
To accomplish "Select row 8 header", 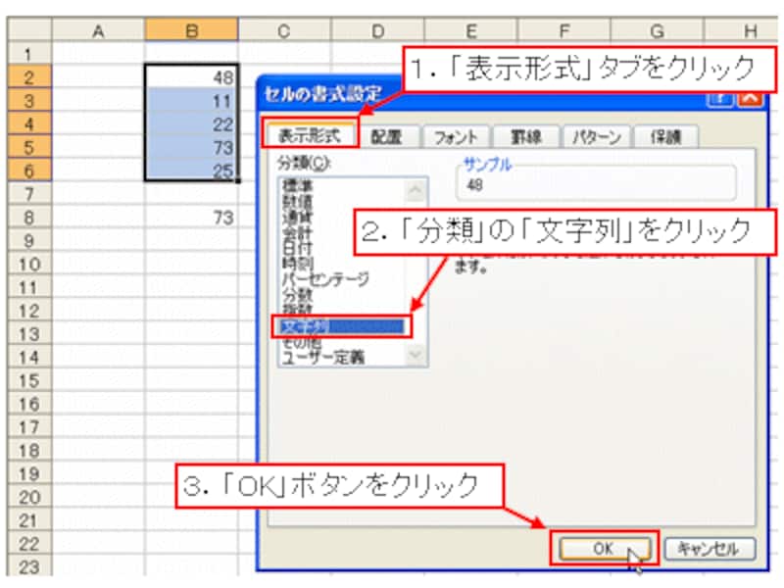I will click(29, 218).
